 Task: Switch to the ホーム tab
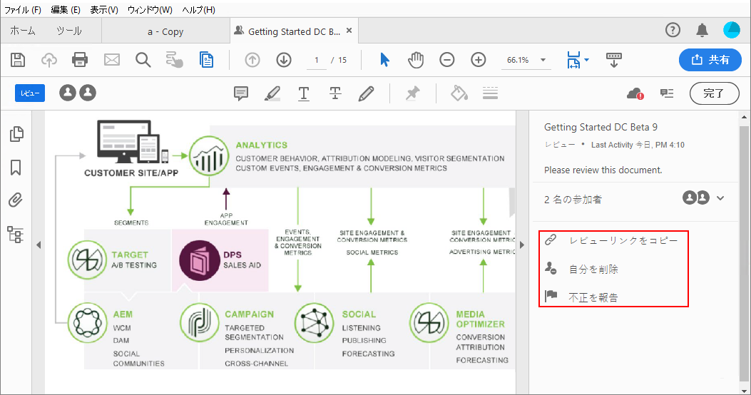[x=23, y=31]
